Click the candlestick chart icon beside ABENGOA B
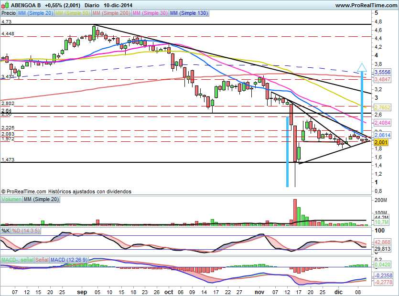 click(x=5, y=5)
